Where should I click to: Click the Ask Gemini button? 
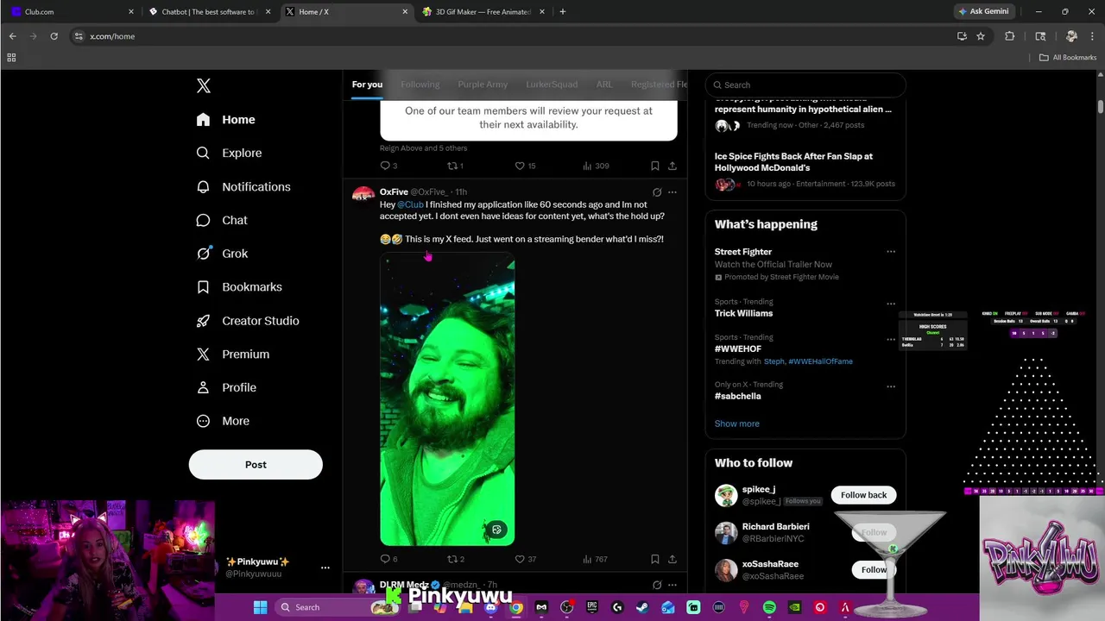[x=983, y=12]
